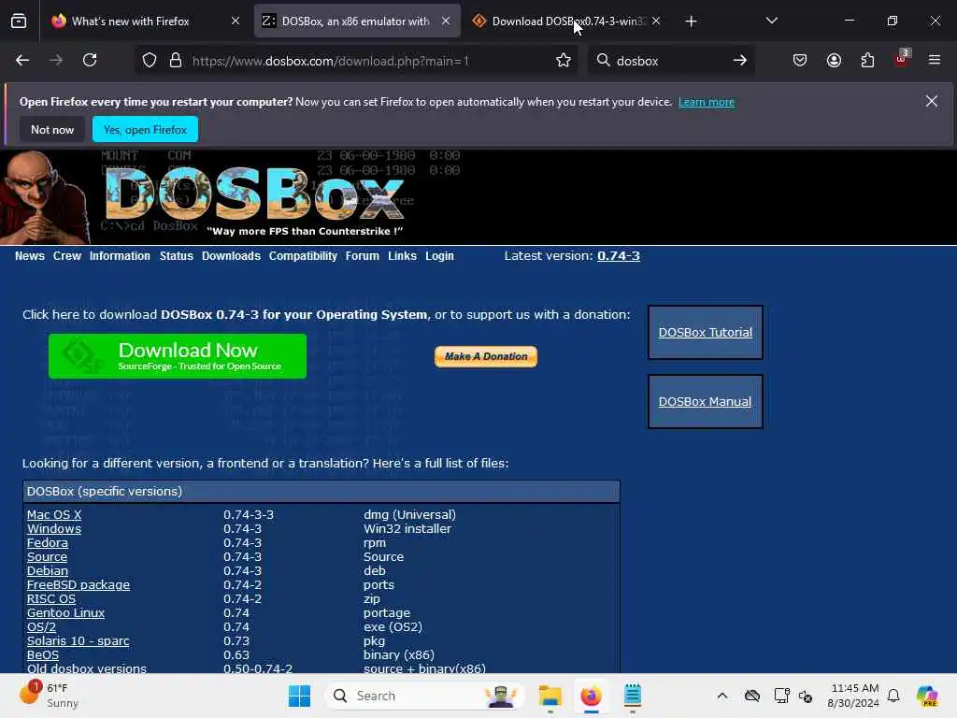Click the OS/2 download link
957x718 pixels.
pyautogui.click(x=41, y=627)
